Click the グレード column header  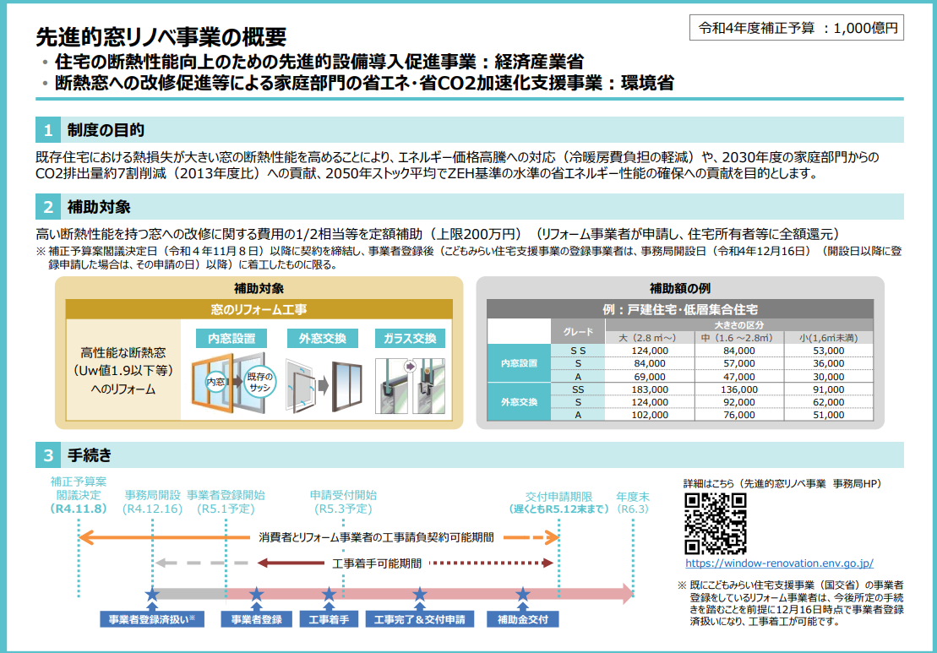578,332
